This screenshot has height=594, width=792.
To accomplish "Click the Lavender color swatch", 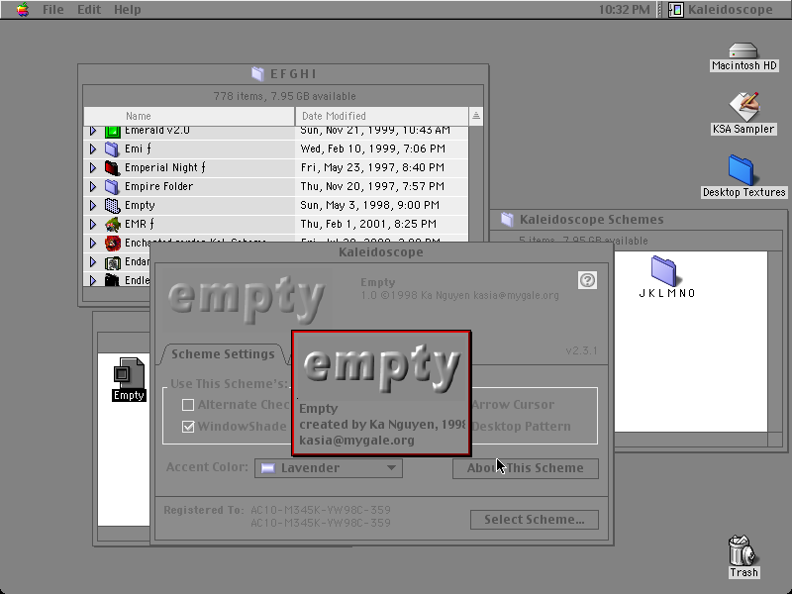I will tap(267, 468).
